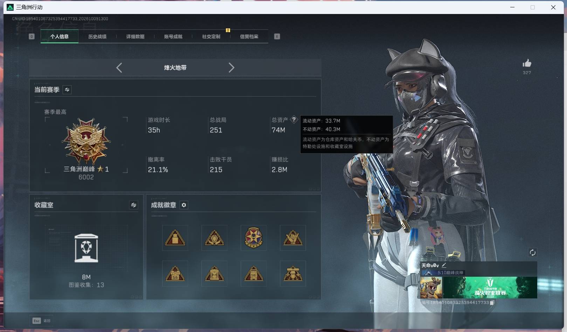Click the 烽火职业联赛 banner card
567x332 pixels.
point(490,288)
